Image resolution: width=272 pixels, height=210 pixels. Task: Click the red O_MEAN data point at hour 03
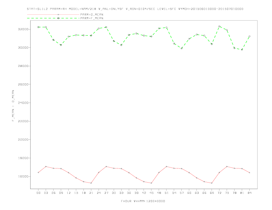[46, 166]
